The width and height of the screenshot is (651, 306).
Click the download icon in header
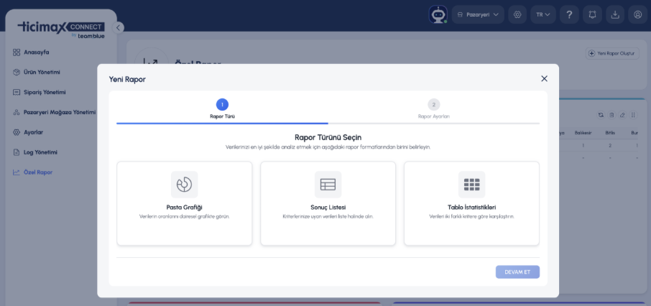click(615, 14)
